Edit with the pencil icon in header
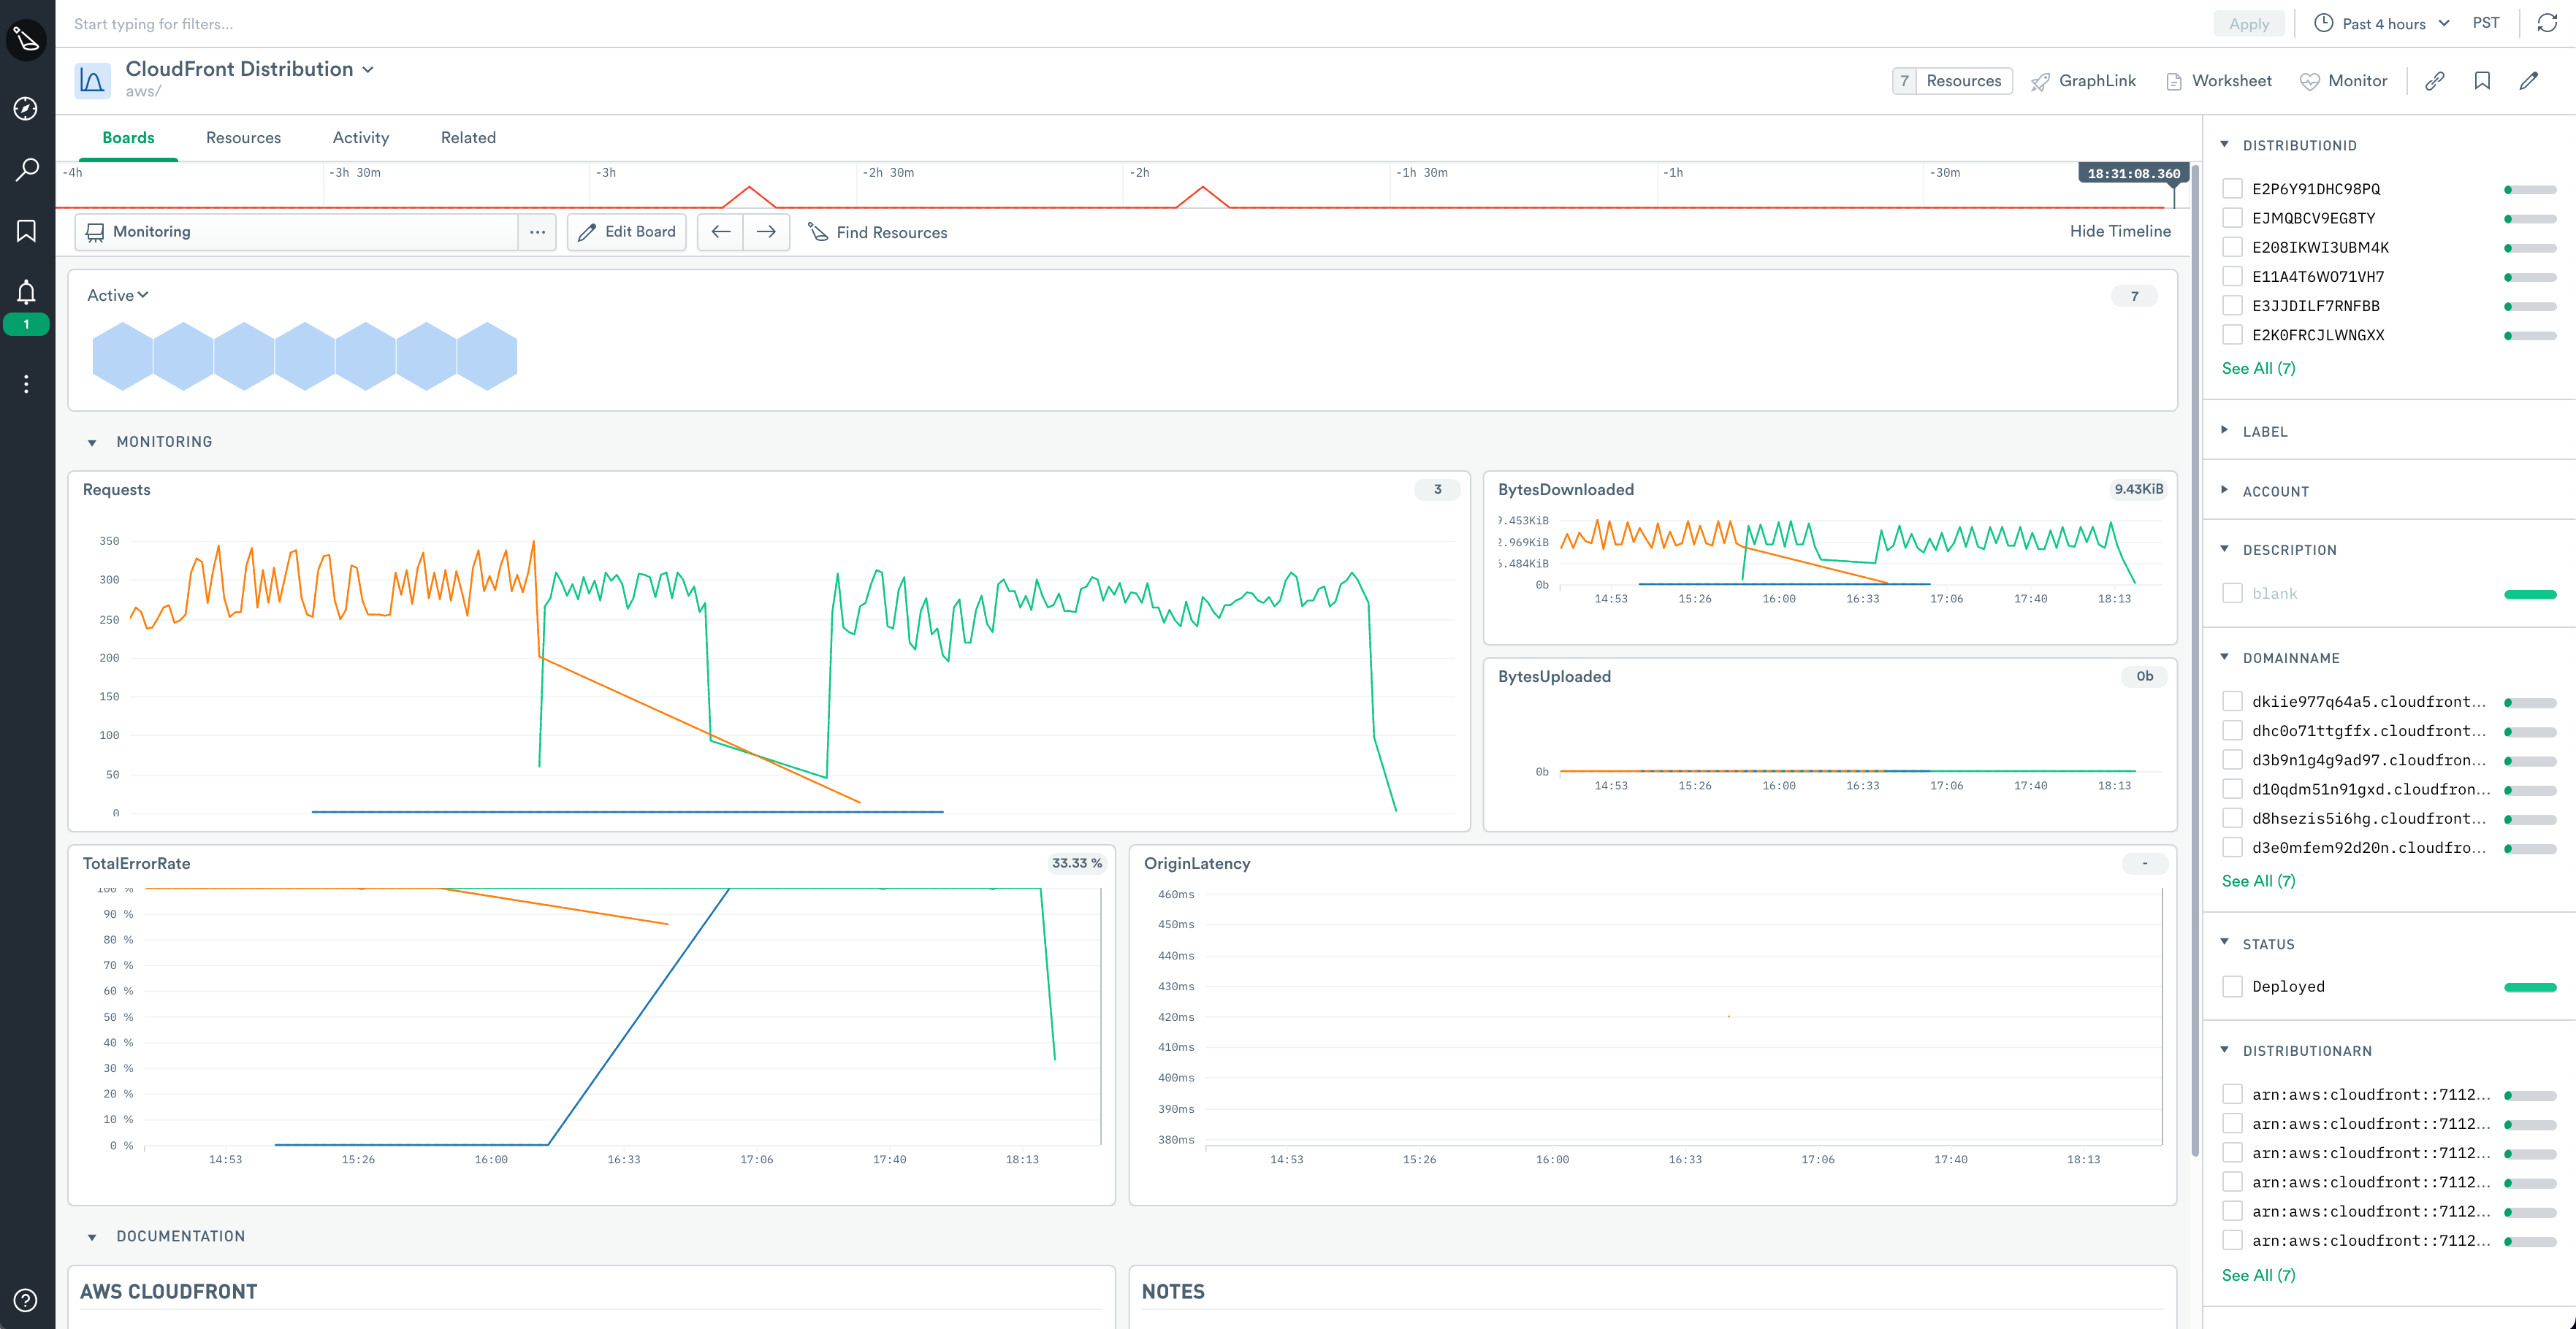Viewport: 2576px width, 1329px height. coord(2529,81)
